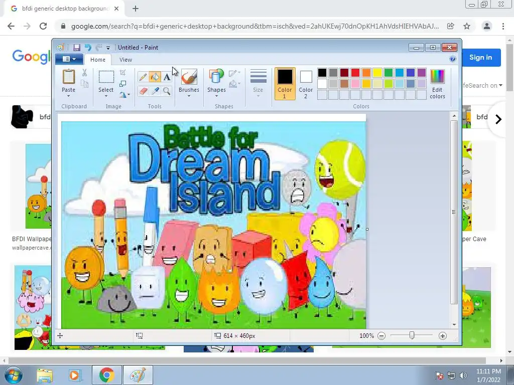This screenshot has height=385, width=514.
Task: Click the Cut scissors icon
Action: point(84,73)
